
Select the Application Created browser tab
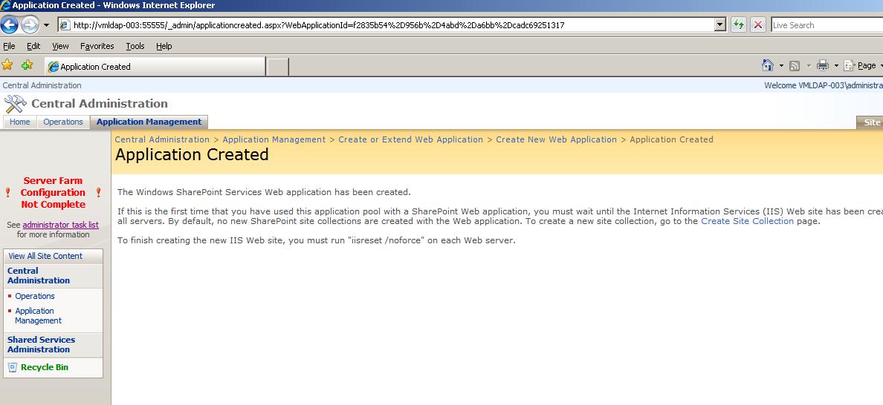click(x=155, y=66)
